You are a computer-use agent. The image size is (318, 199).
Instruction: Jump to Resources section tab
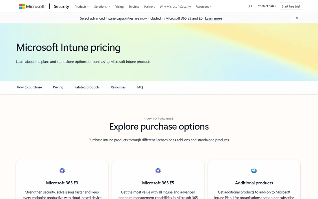tap(118, 87)
